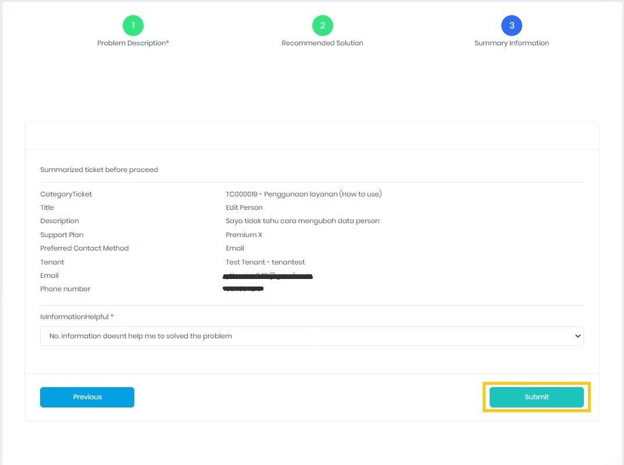Click the green step 2 circle

322,26
